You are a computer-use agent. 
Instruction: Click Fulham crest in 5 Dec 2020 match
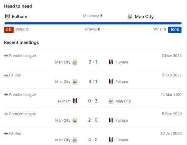pos(111,120)
